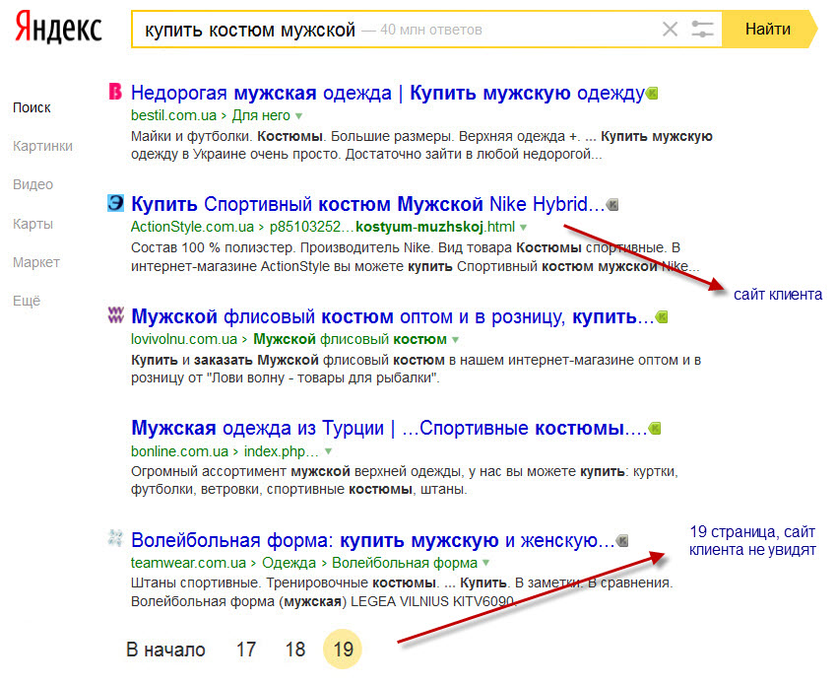
Task: Click the Яндекс logo
Action: click(x=59, y=28)
